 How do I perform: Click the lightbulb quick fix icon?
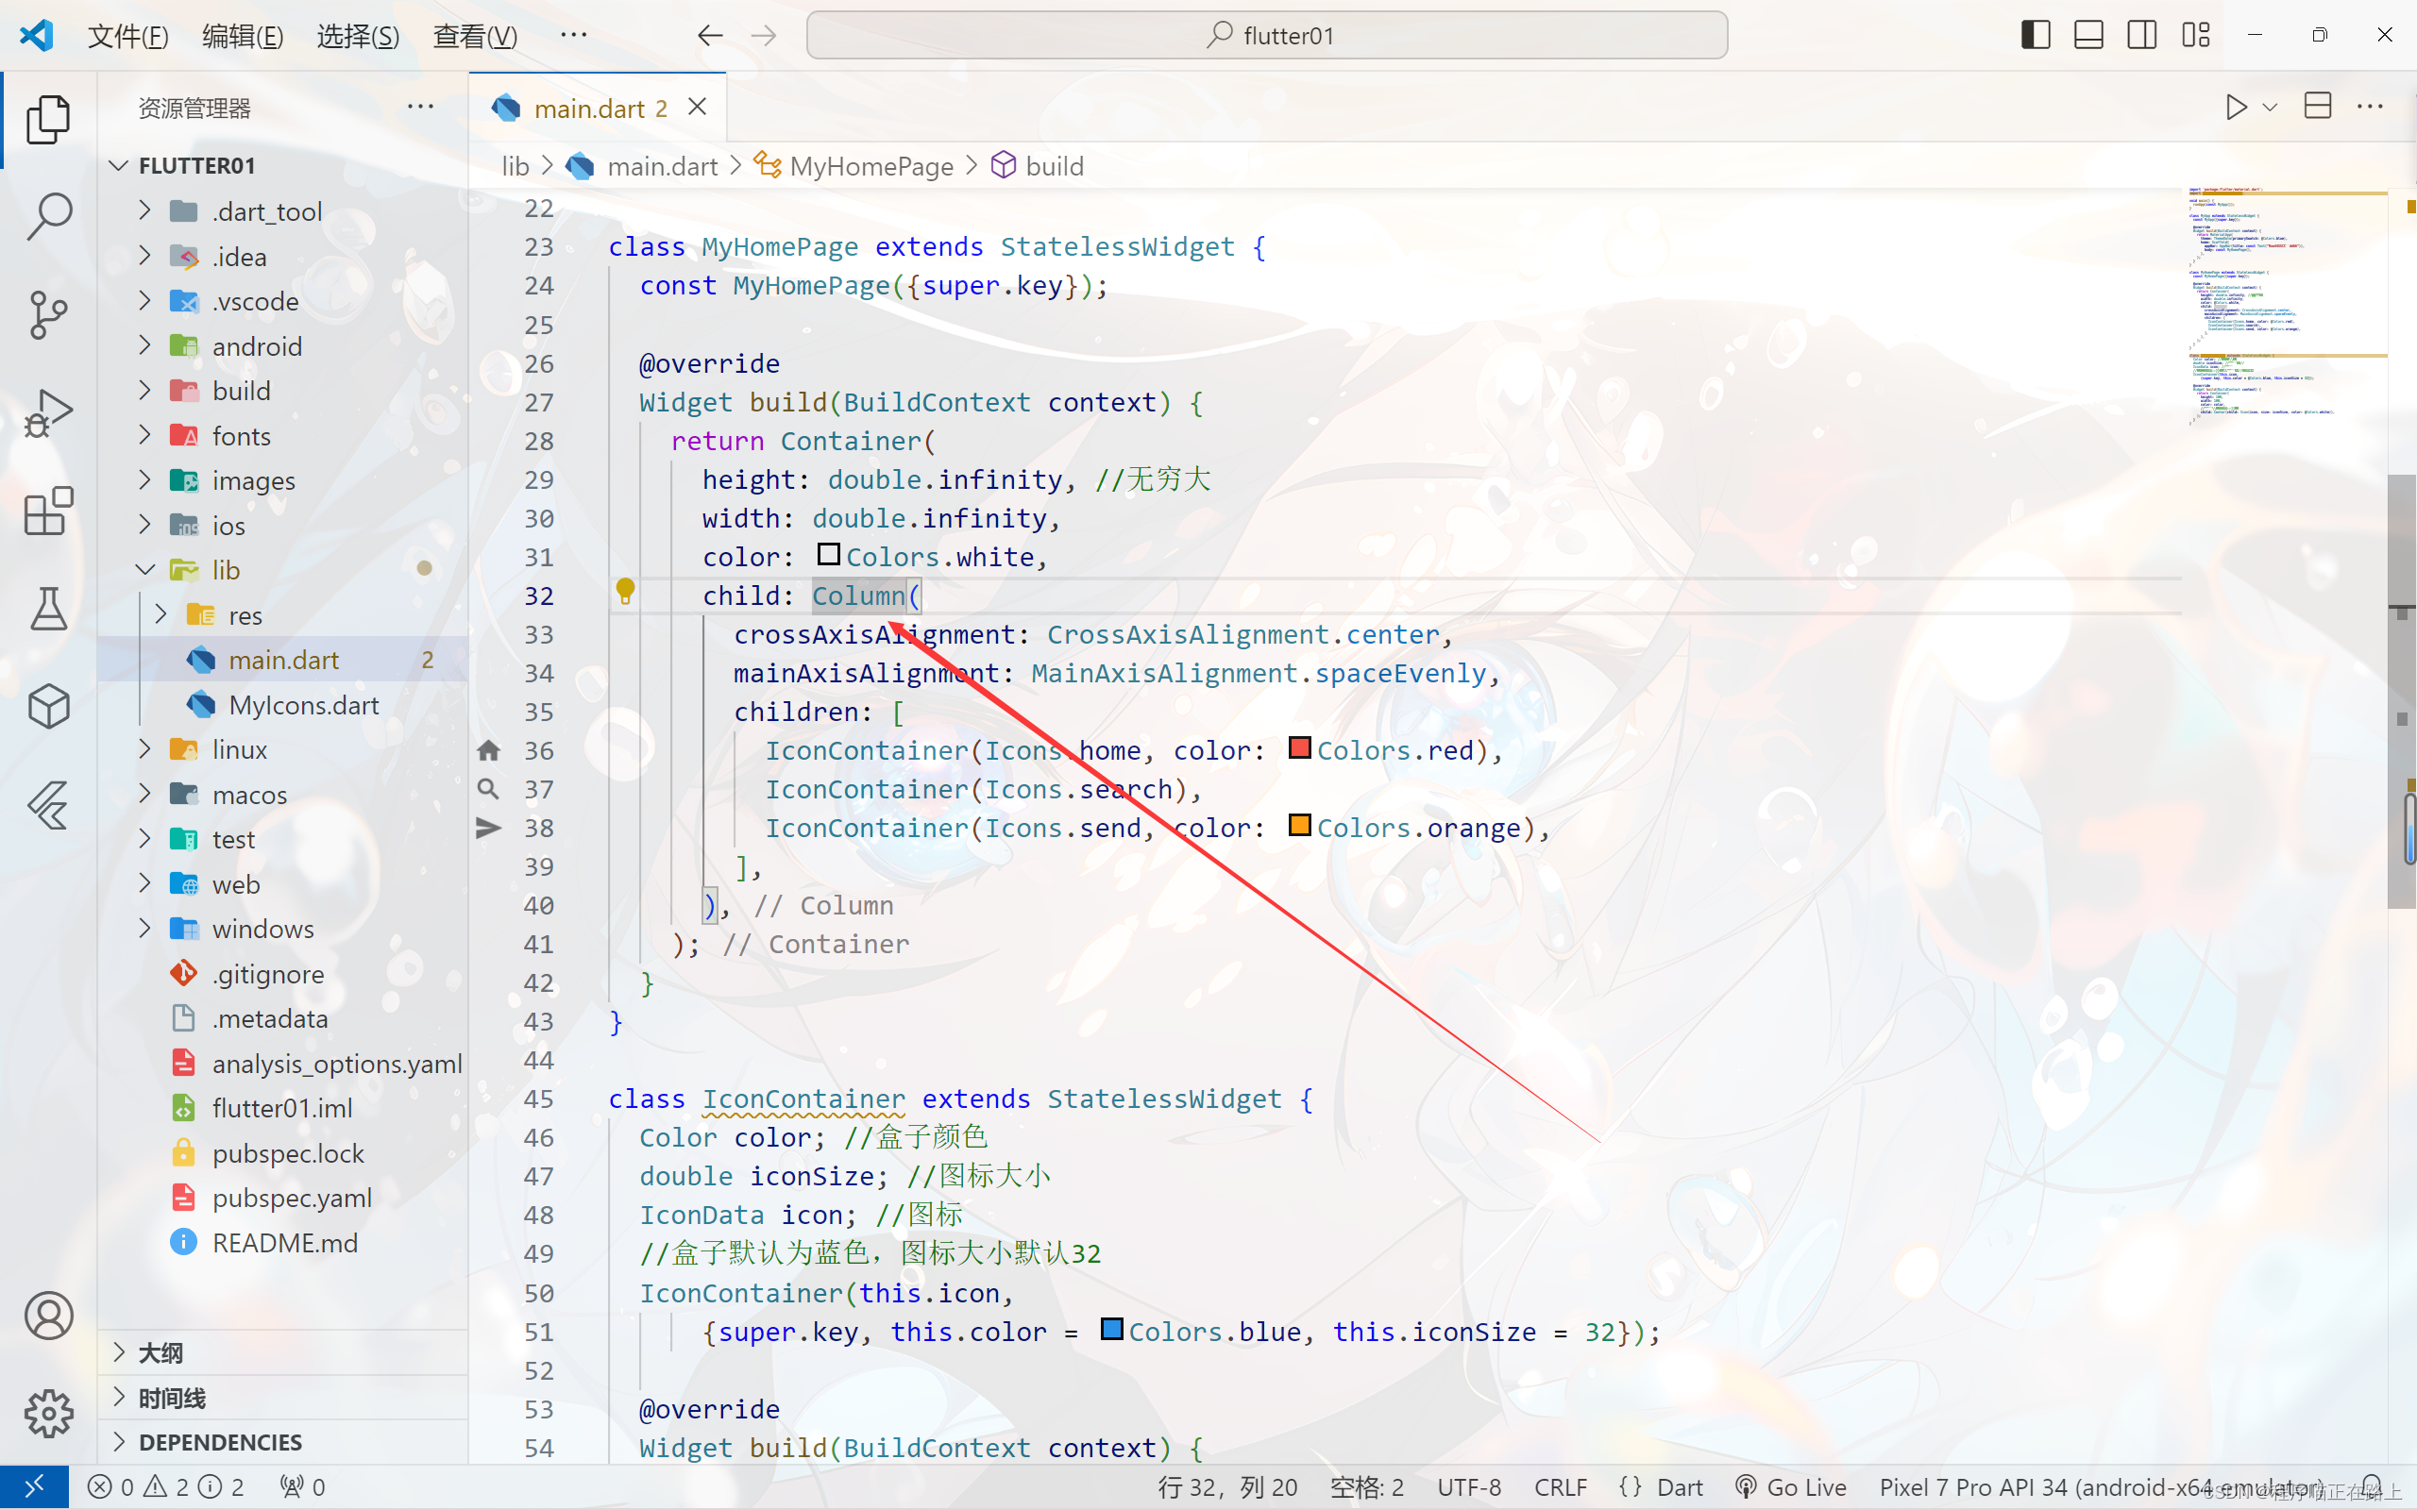tap(625, 591)
